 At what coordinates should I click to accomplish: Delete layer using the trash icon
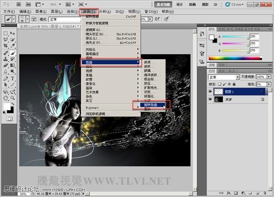click(265, 193)
